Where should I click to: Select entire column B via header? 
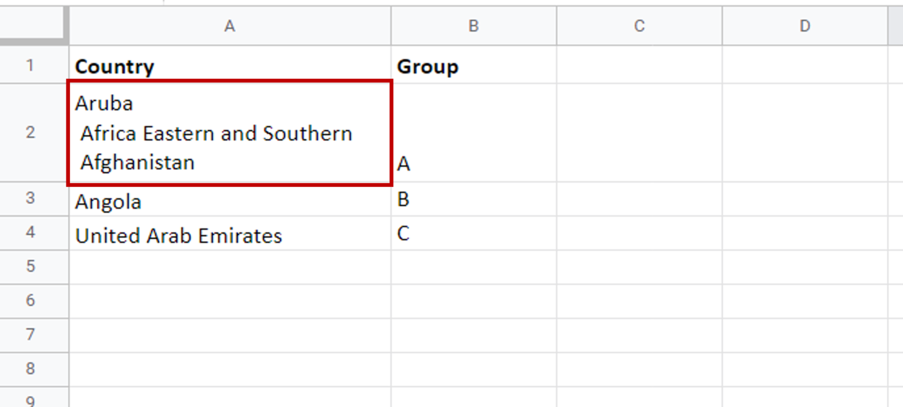tap(474, 26)
